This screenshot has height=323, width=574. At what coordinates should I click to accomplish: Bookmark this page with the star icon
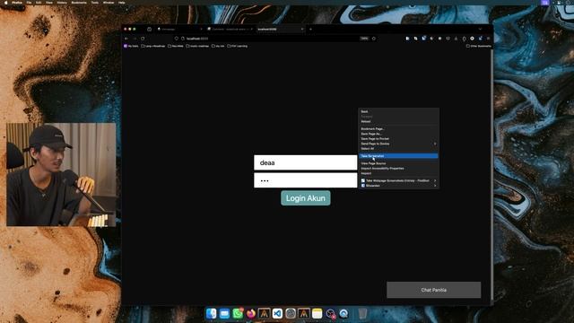(x=374, y=39)
